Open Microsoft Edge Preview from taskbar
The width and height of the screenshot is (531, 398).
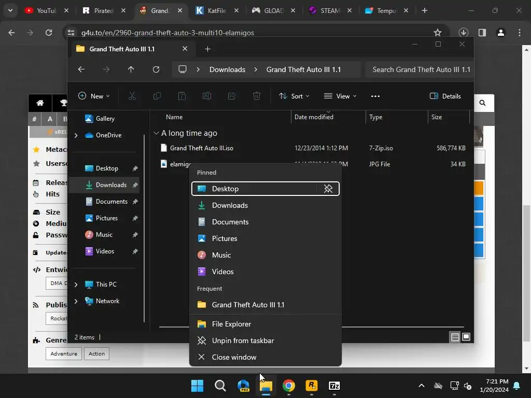pos(243,386)
